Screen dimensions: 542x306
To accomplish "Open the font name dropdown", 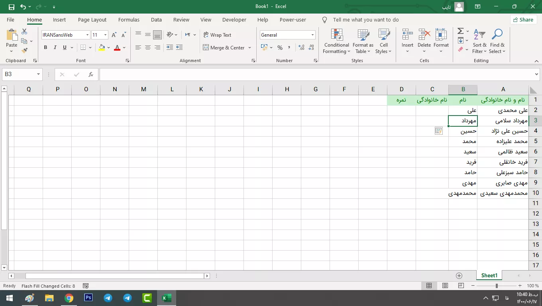I will (87, 35).
